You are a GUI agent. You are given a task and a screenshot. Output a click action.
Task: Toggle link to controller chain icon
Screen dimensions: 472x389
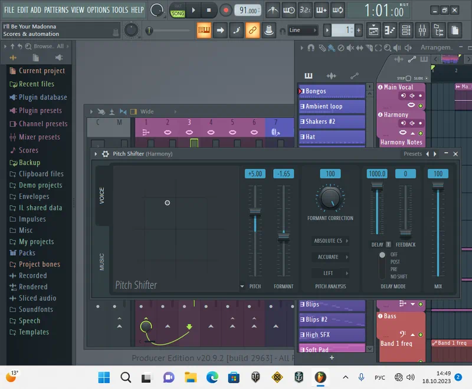[253, 30]
